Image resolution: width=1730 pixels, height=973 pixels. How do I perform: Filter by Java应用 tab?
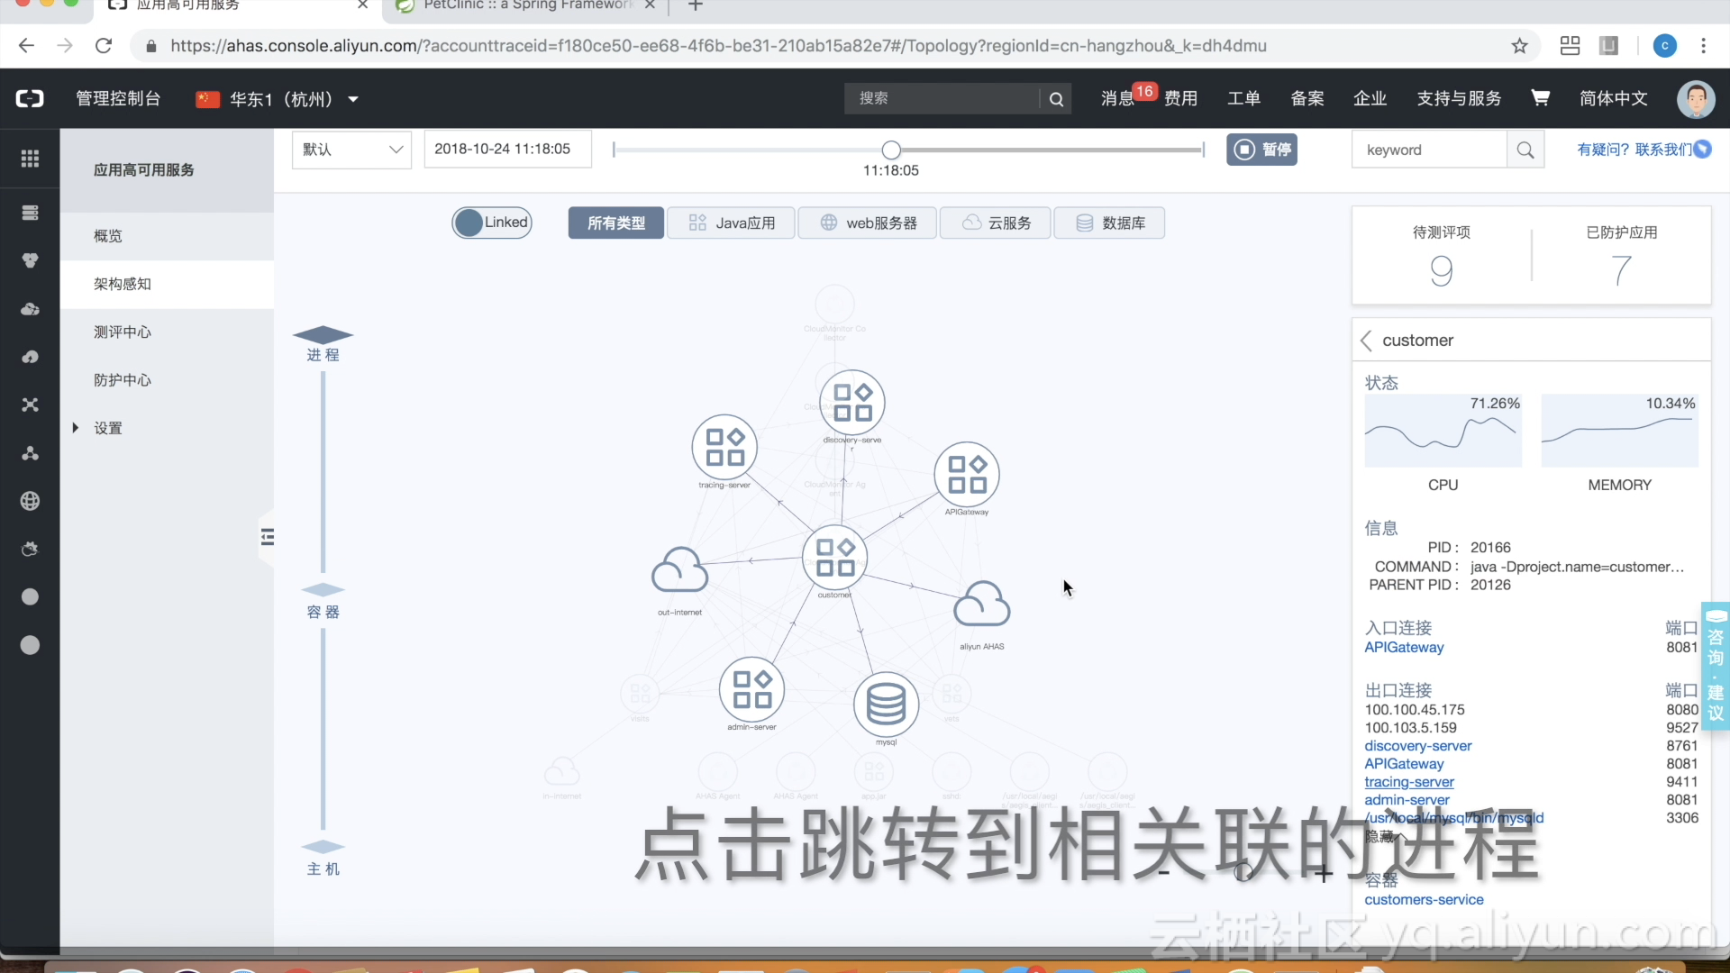731,223
